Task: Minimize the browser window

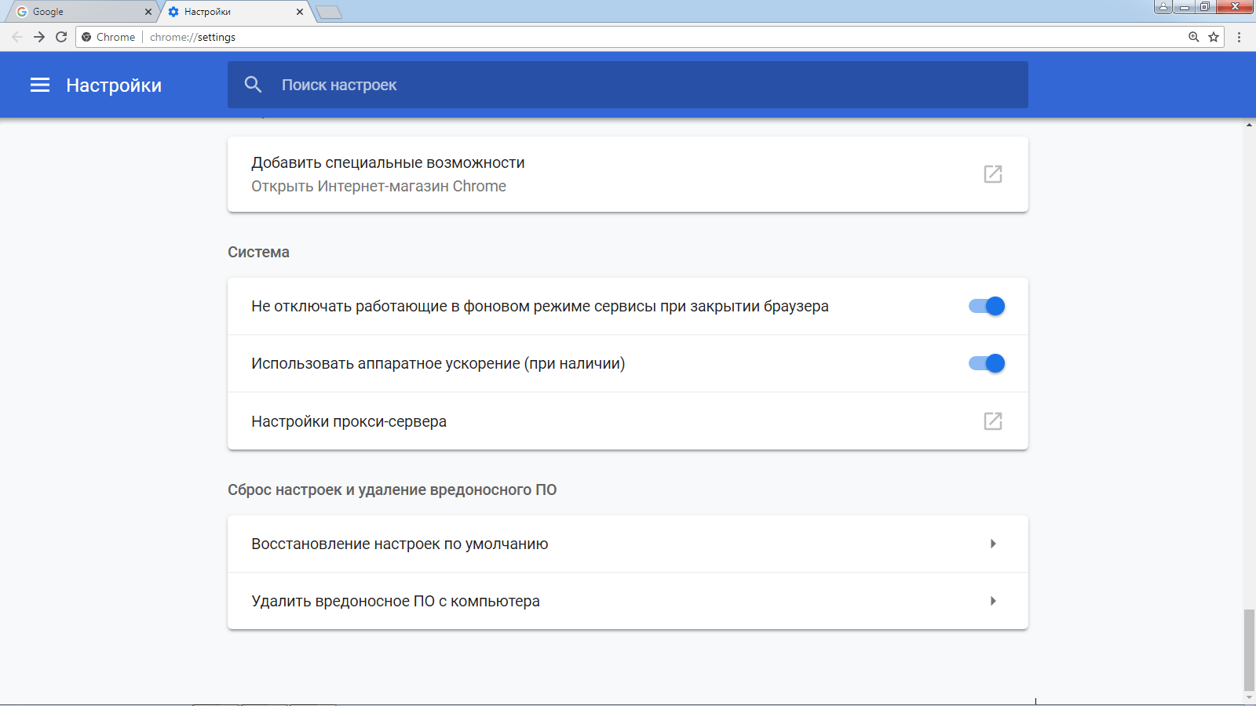Action: pyautogui.click(x=1184, y=7)
